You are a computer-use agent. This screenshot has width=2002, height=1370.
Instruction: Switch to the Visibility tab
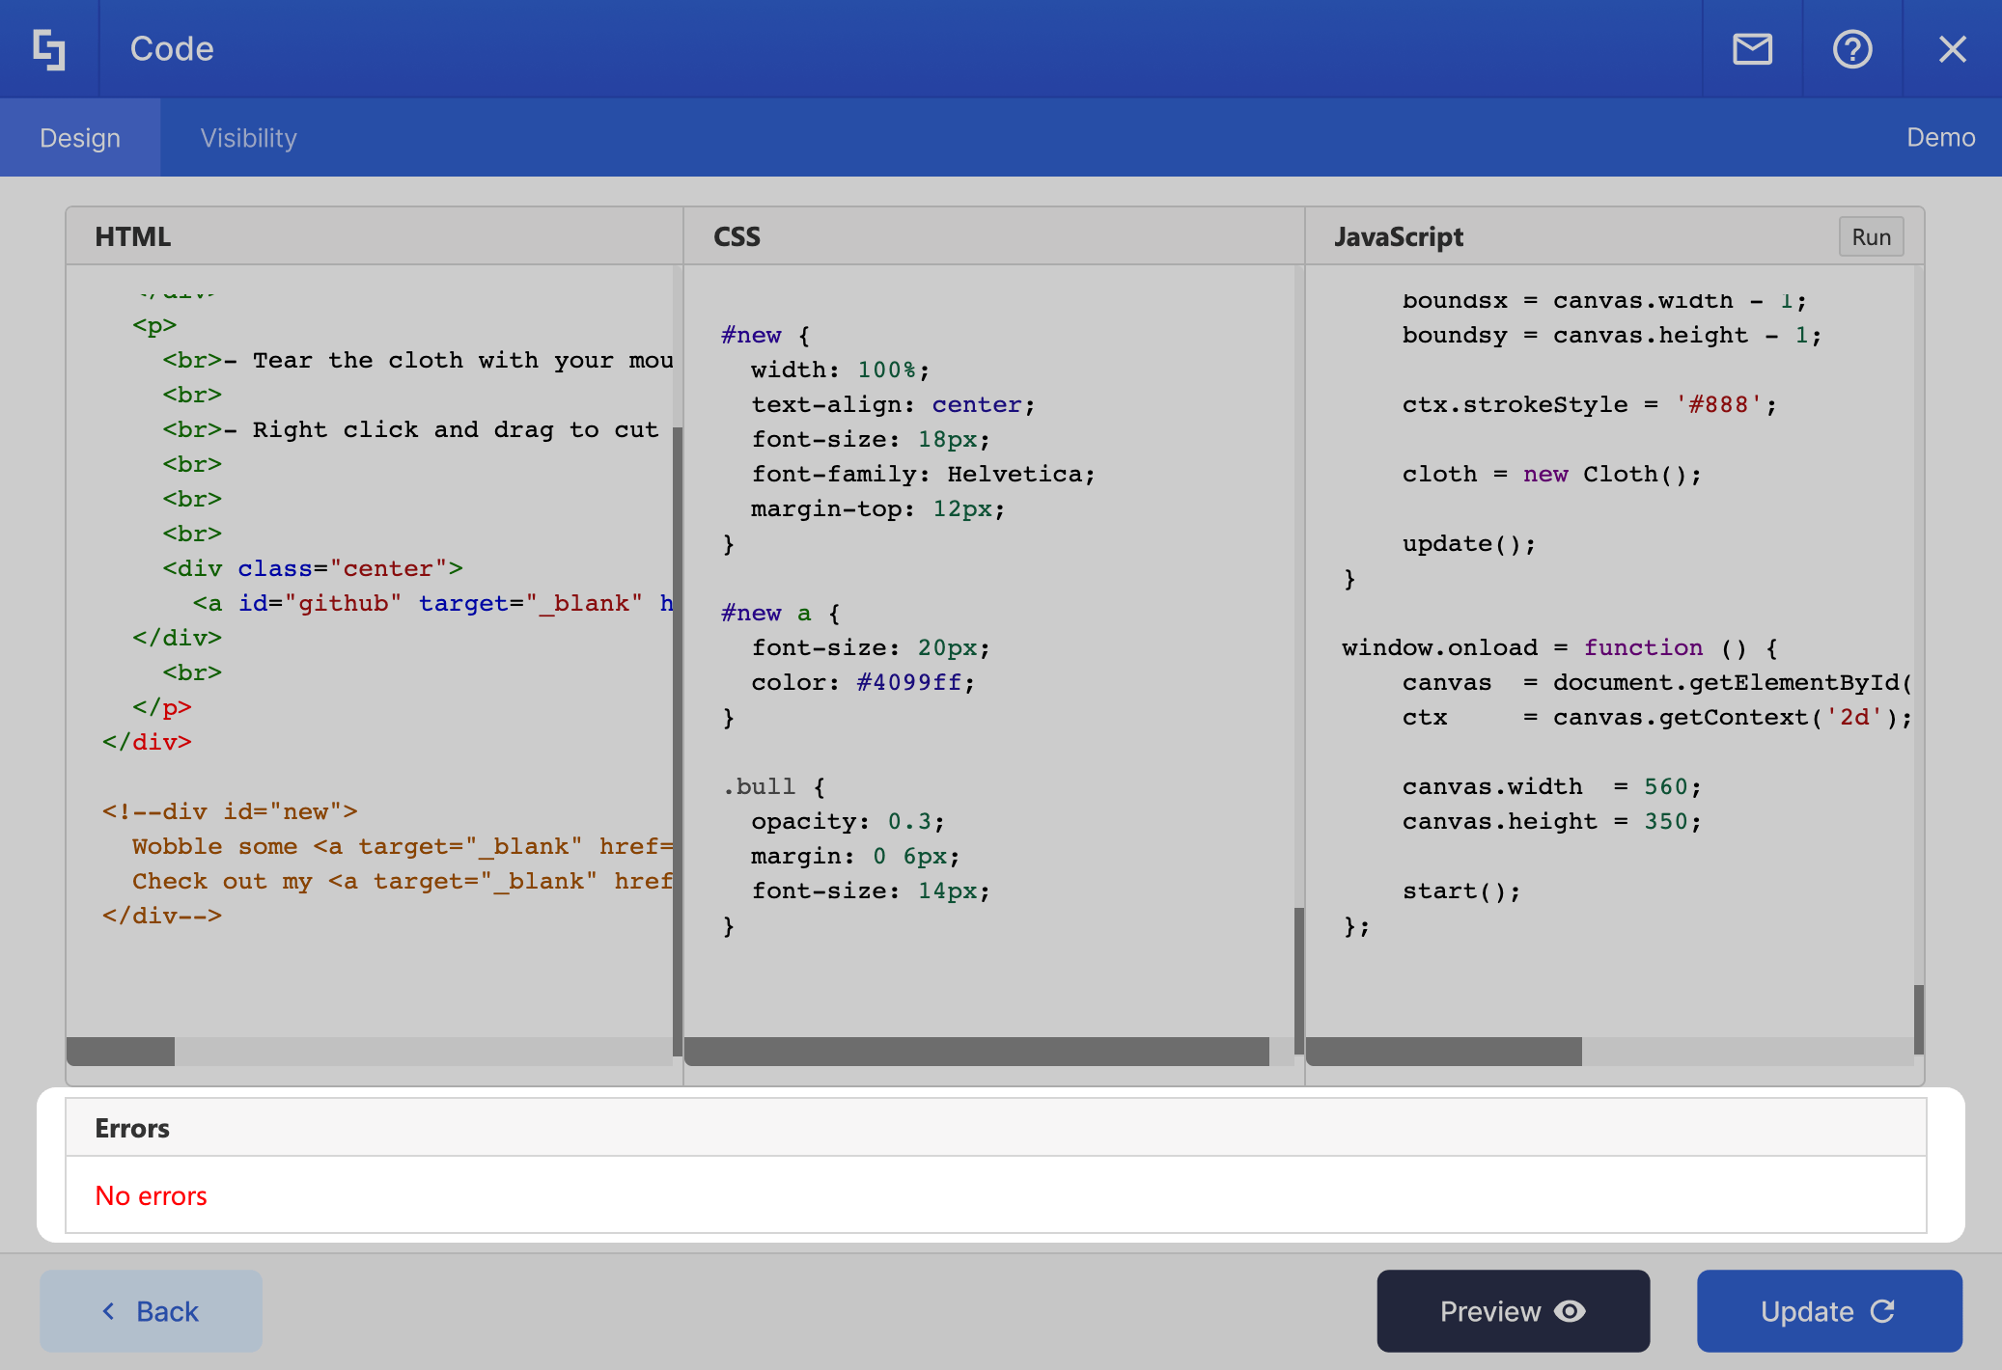tap(248, 138)
